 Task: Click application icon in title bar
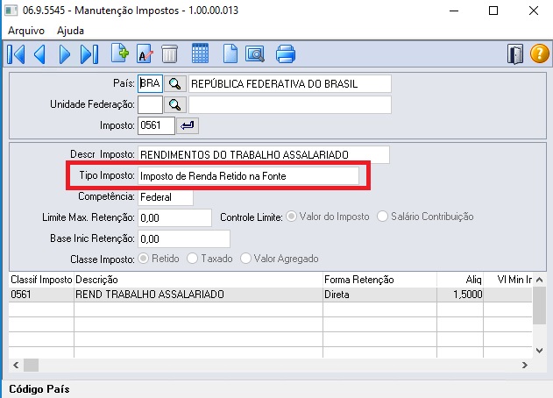11,11
